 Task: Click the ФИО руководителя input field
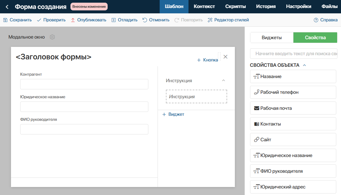[x=84, y=129]
